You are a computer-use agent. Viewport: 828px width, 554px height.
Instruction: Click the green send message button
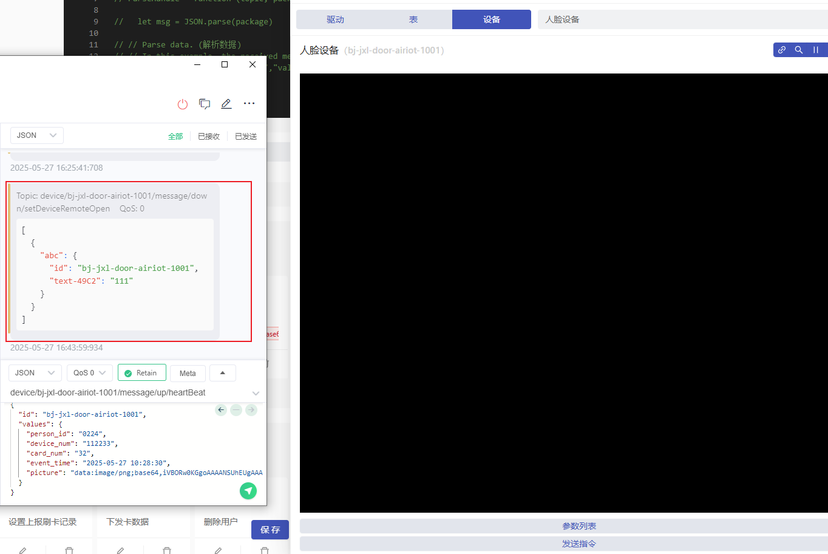click(x=248, y=491)
